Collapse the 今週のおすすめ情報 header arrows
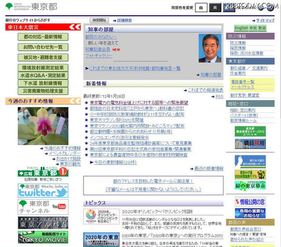281x247 pixels. pos(74,101)
